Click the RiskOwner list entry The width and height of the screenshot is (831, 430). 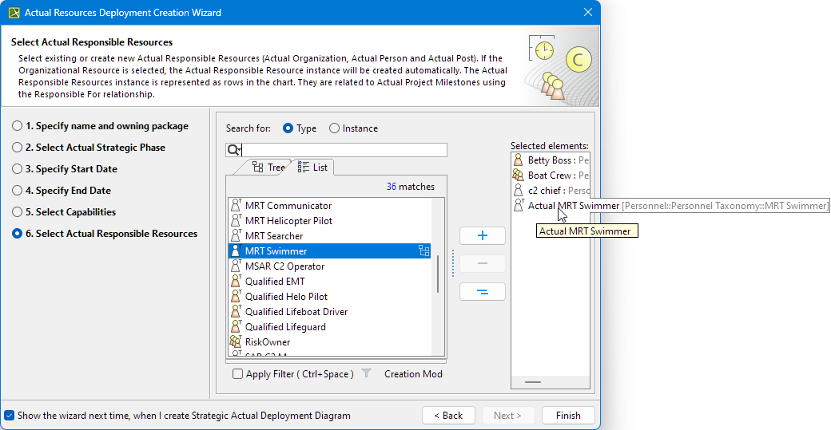pos(267,342)
